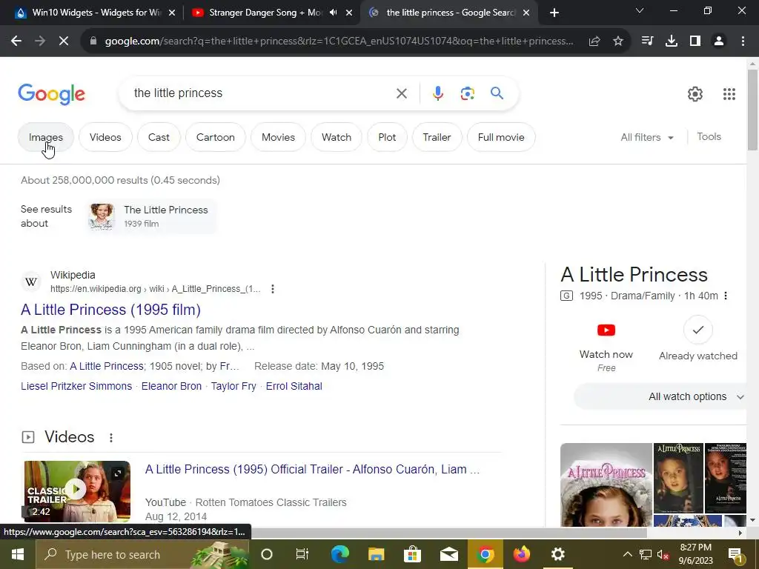Open the A Little Princess 1905 novel link
Screen dimensions: 759x569
pyautogui.click(x=107, y=366)
